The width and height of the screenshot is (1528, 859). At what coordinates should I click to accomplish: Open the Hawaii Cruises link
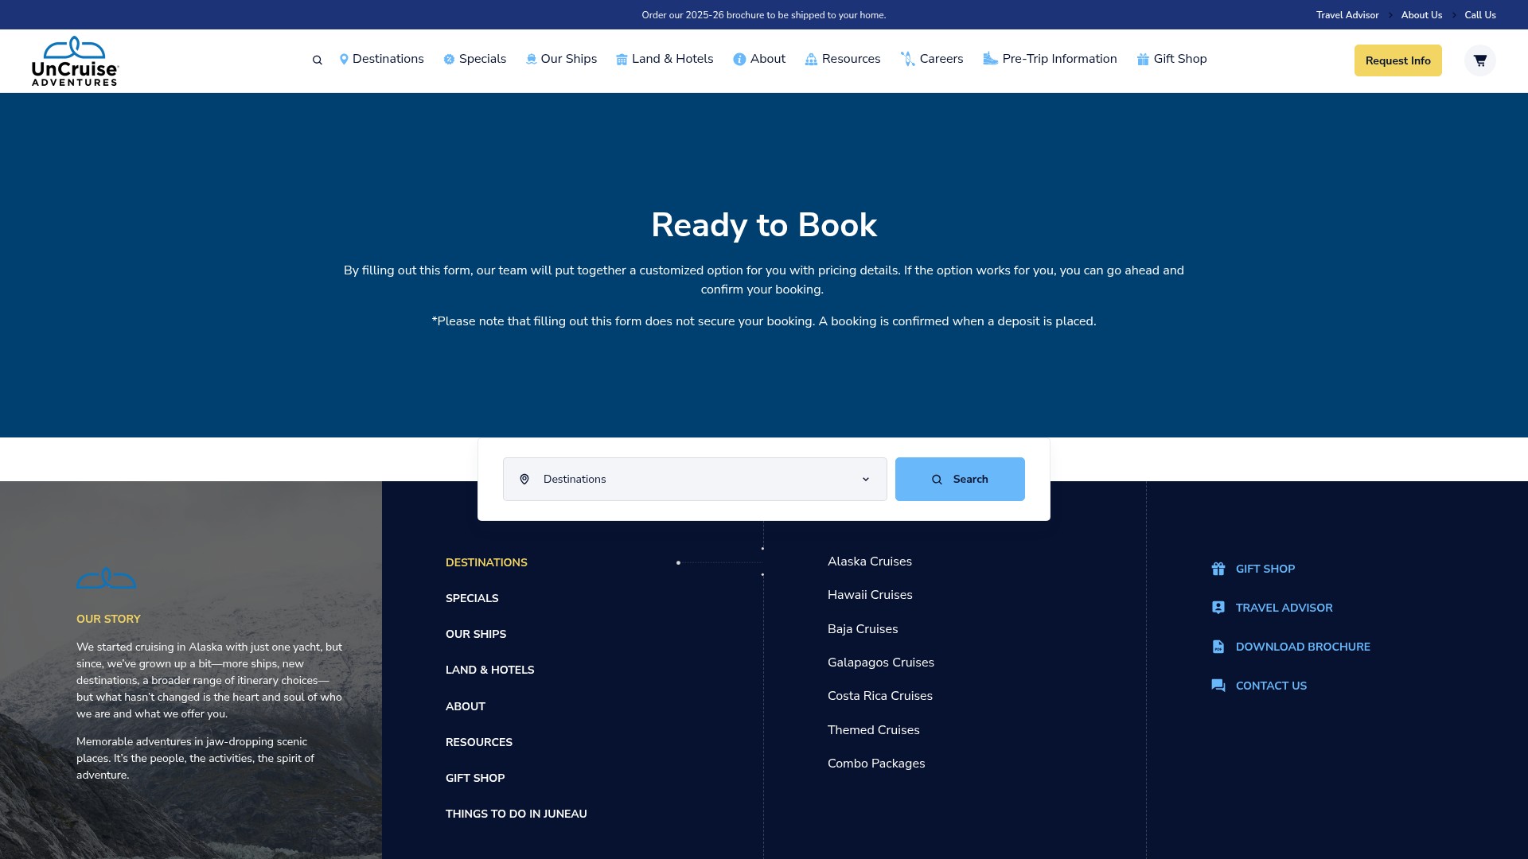tap(870, 595)
